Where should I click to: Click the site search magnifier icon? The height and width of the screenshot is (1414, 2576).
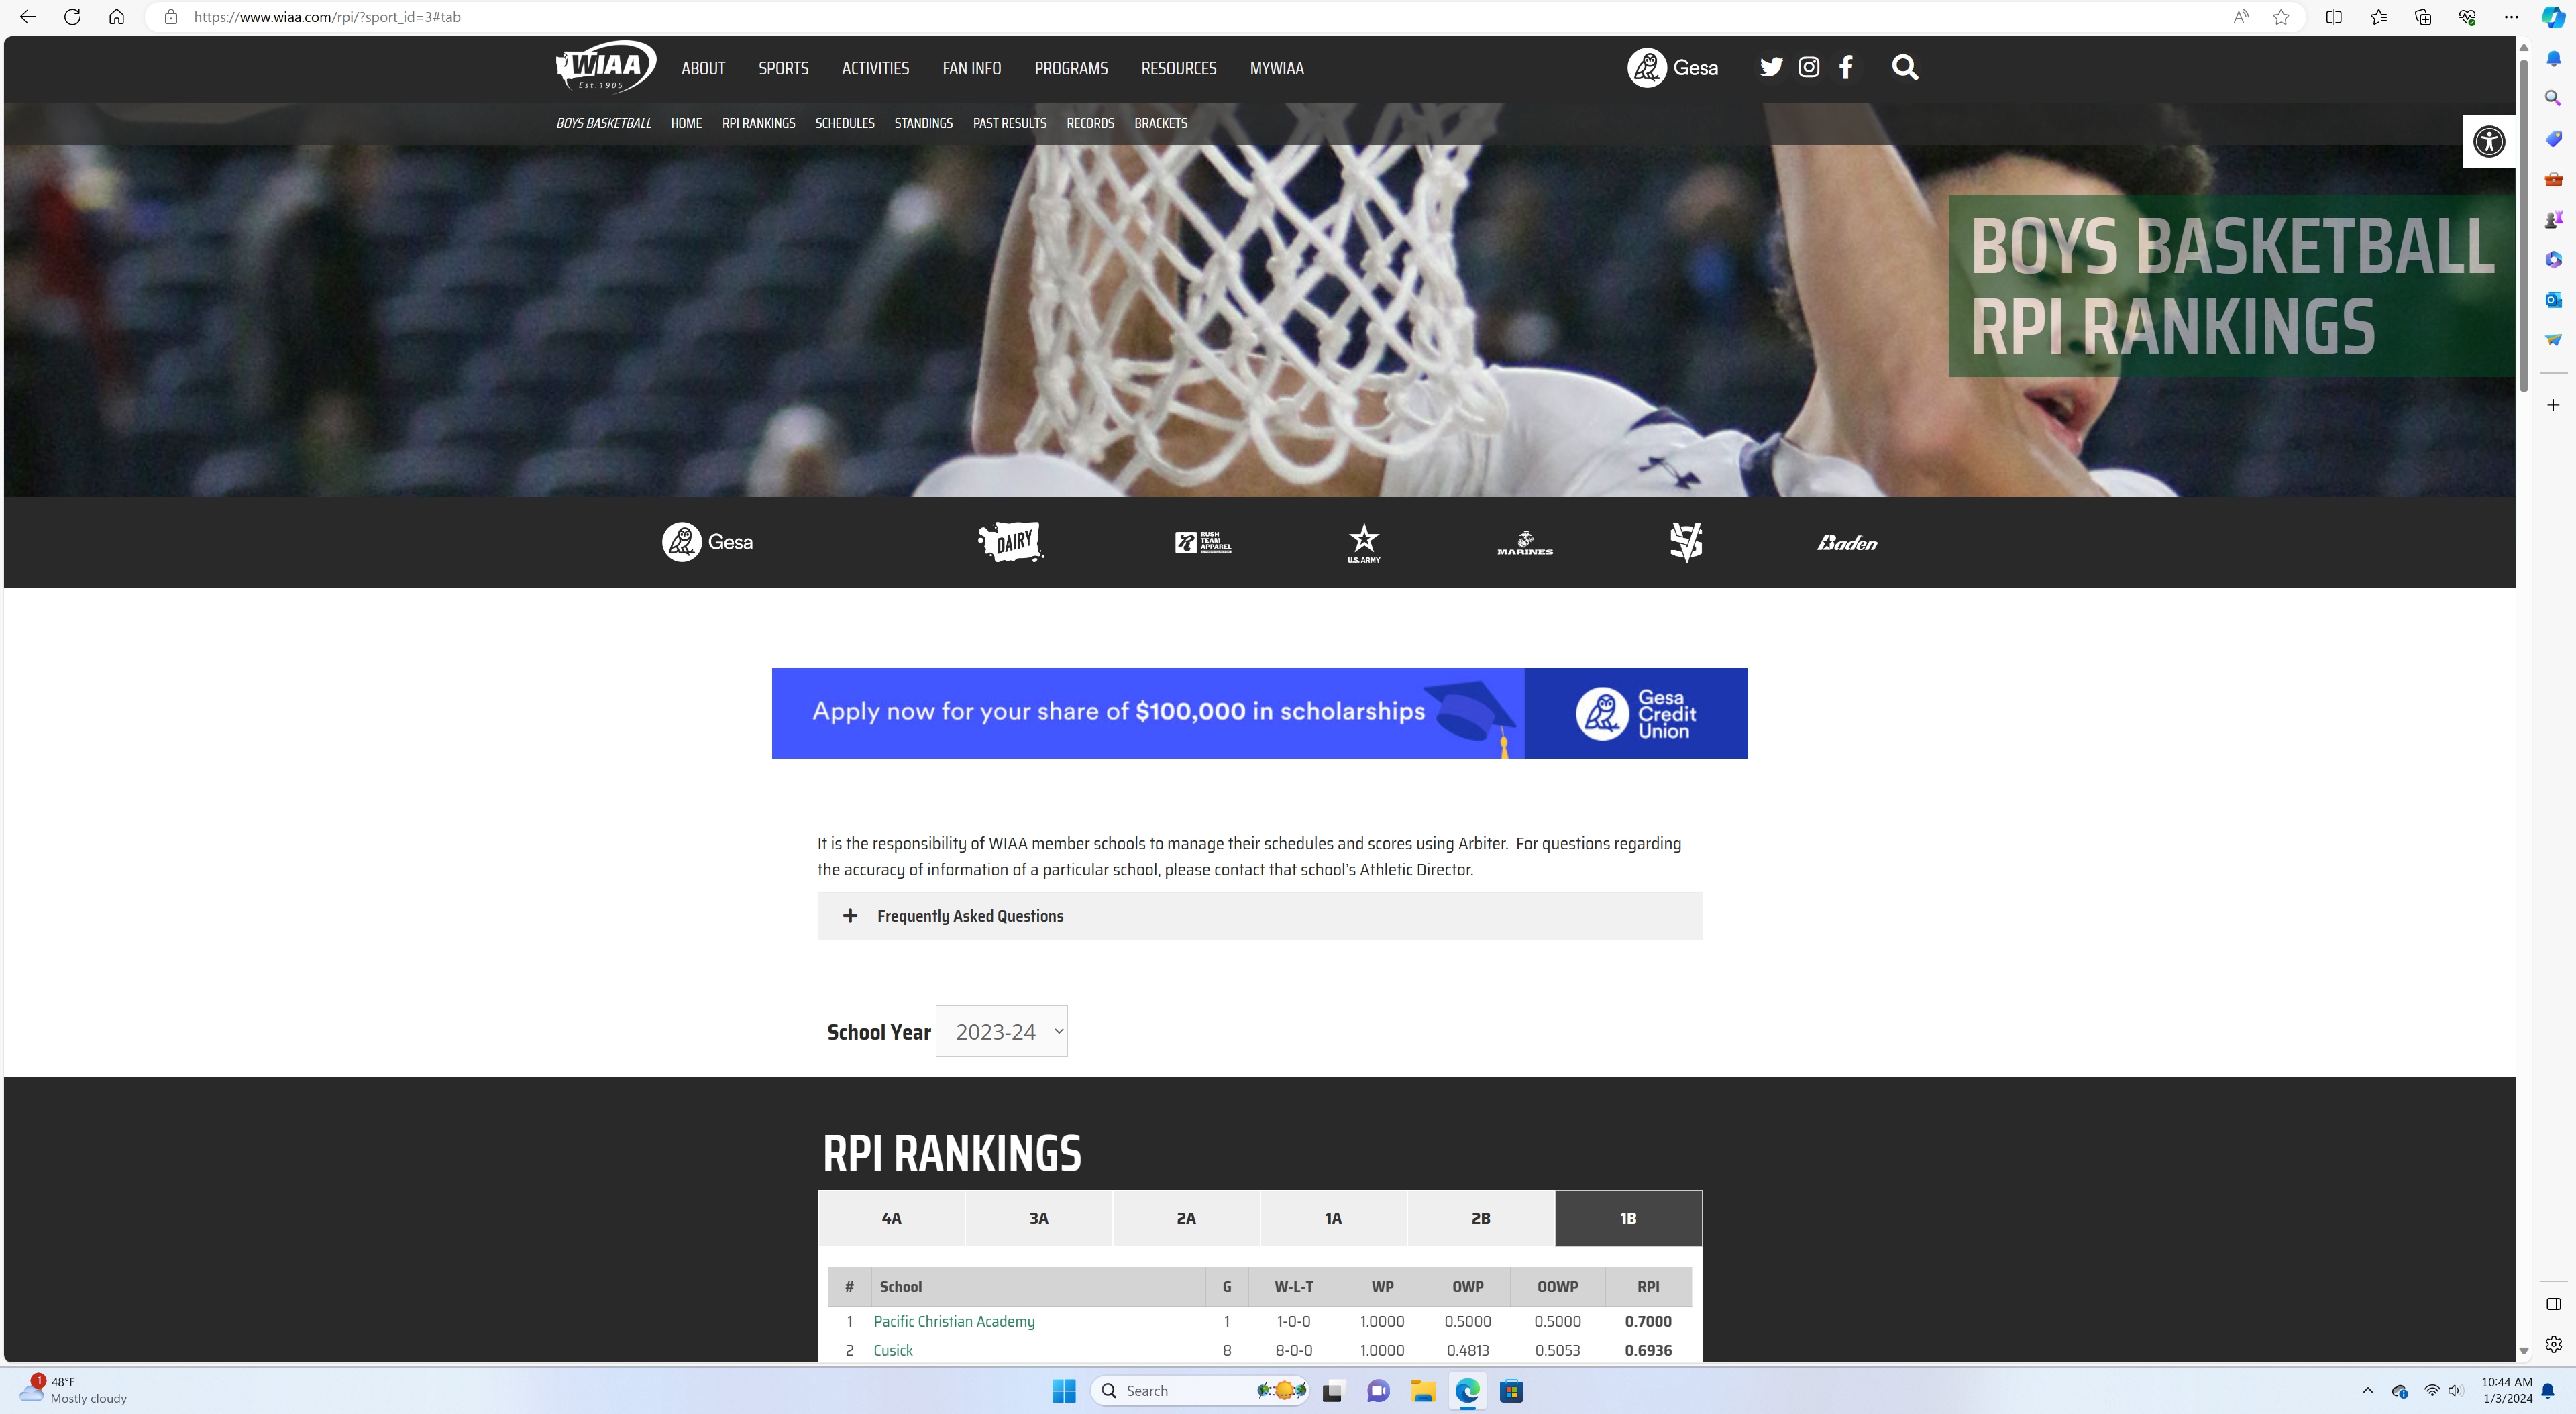[x=1904, y=67]
